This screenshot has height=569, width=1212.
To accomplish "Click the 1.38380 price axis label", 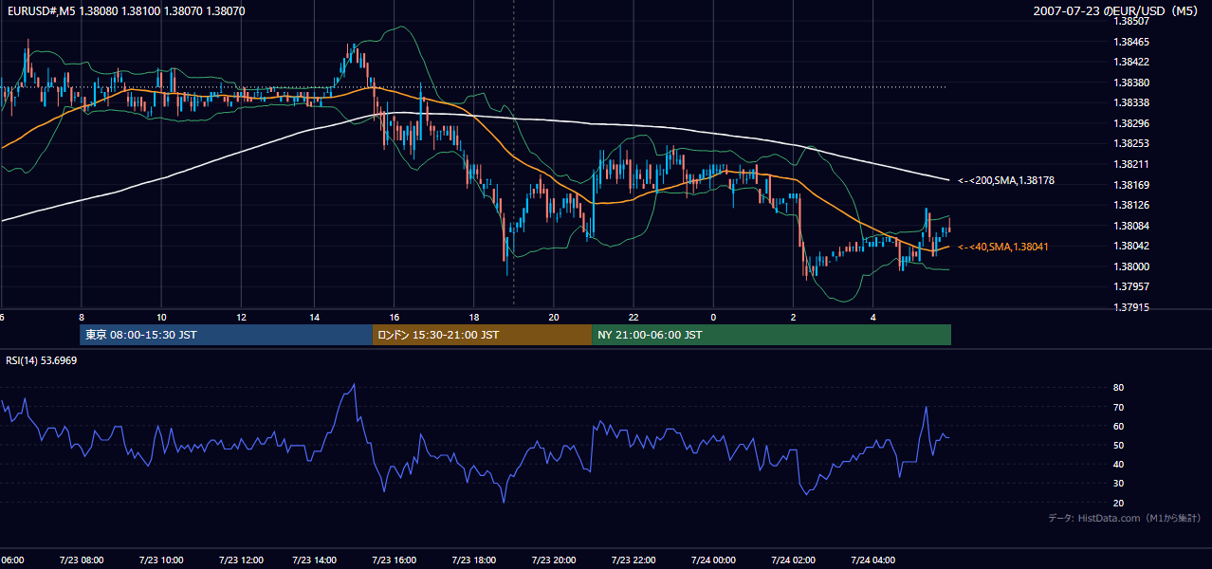I will [1131, 83].
